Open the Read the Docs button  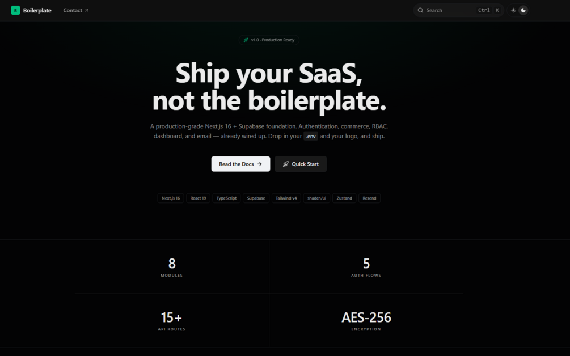point(240,164)
